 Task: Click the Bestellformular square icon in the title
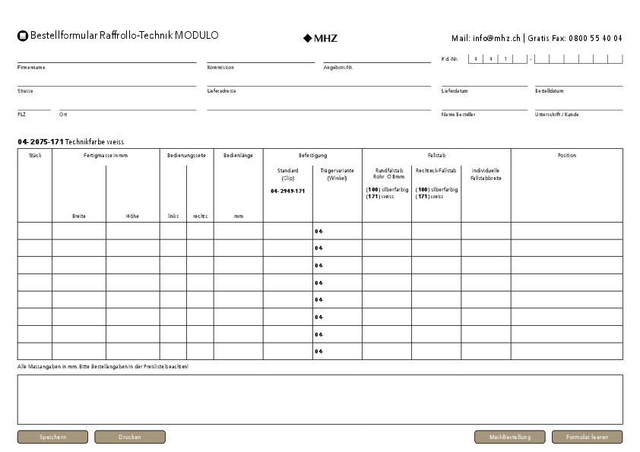pyautogui.click(x=23, y=36)
